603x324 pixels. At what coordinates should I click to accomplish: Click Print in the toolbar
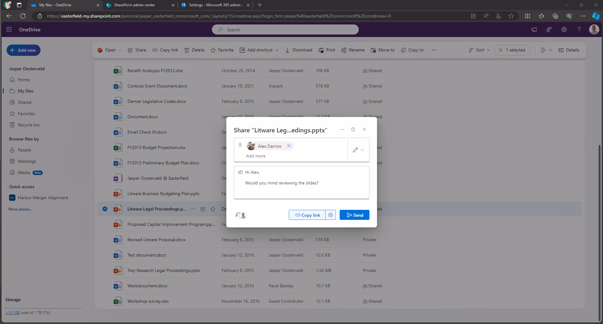click(327, 50)
